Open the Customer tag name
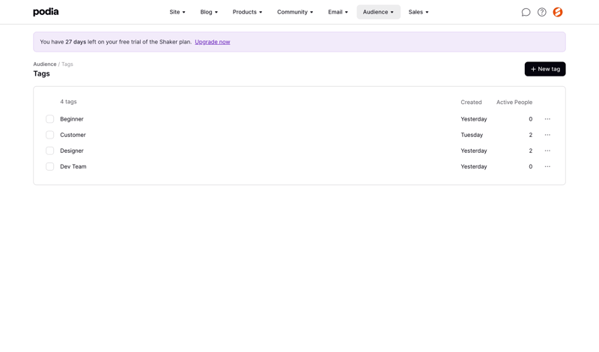Screen dimensions: 599x352 coord(73,135)
